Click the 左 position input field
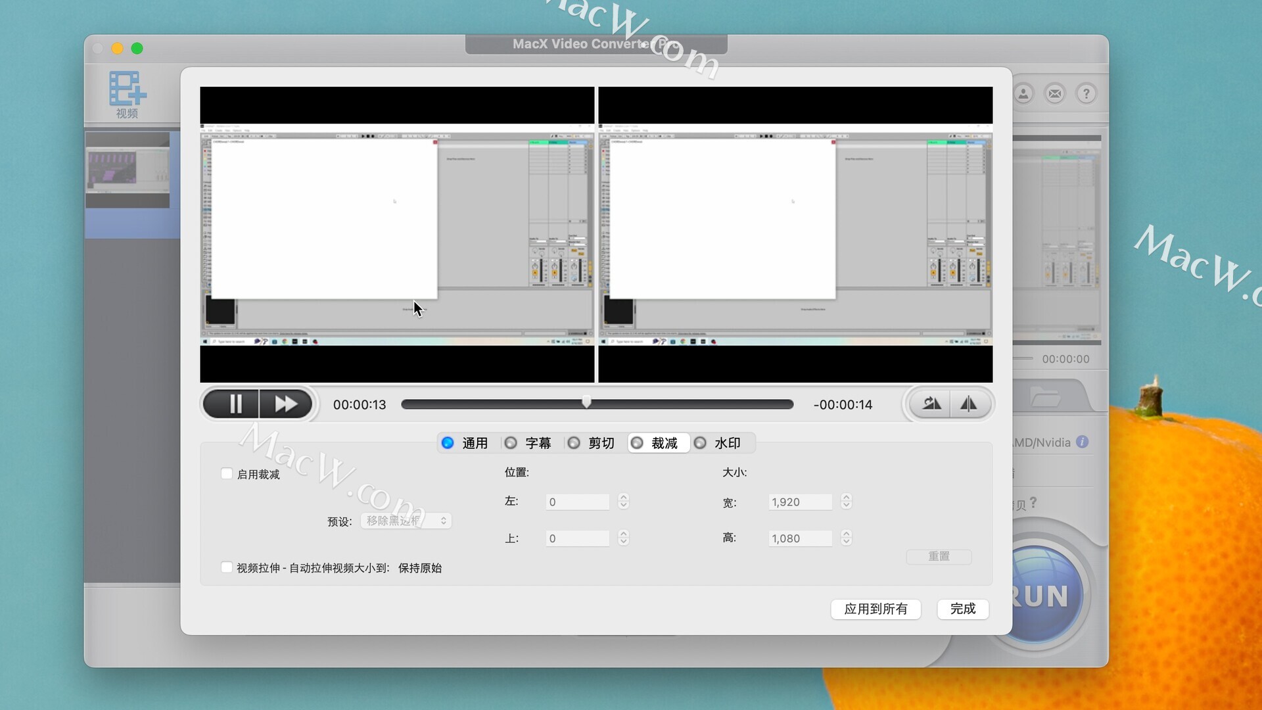The height and width of the screenshot is (710, 1262). click(577, 502)
